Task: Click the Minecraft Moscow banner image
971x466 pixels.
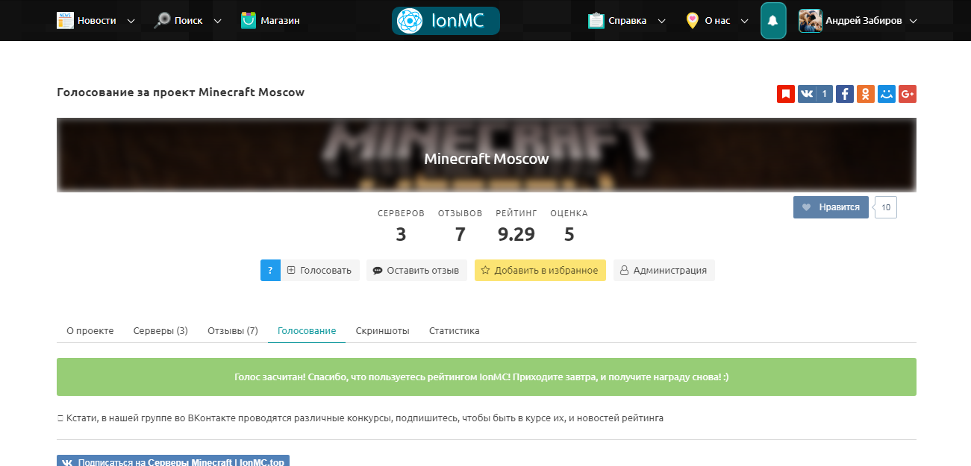Action: pyautogui.click(x=486, y=155)
